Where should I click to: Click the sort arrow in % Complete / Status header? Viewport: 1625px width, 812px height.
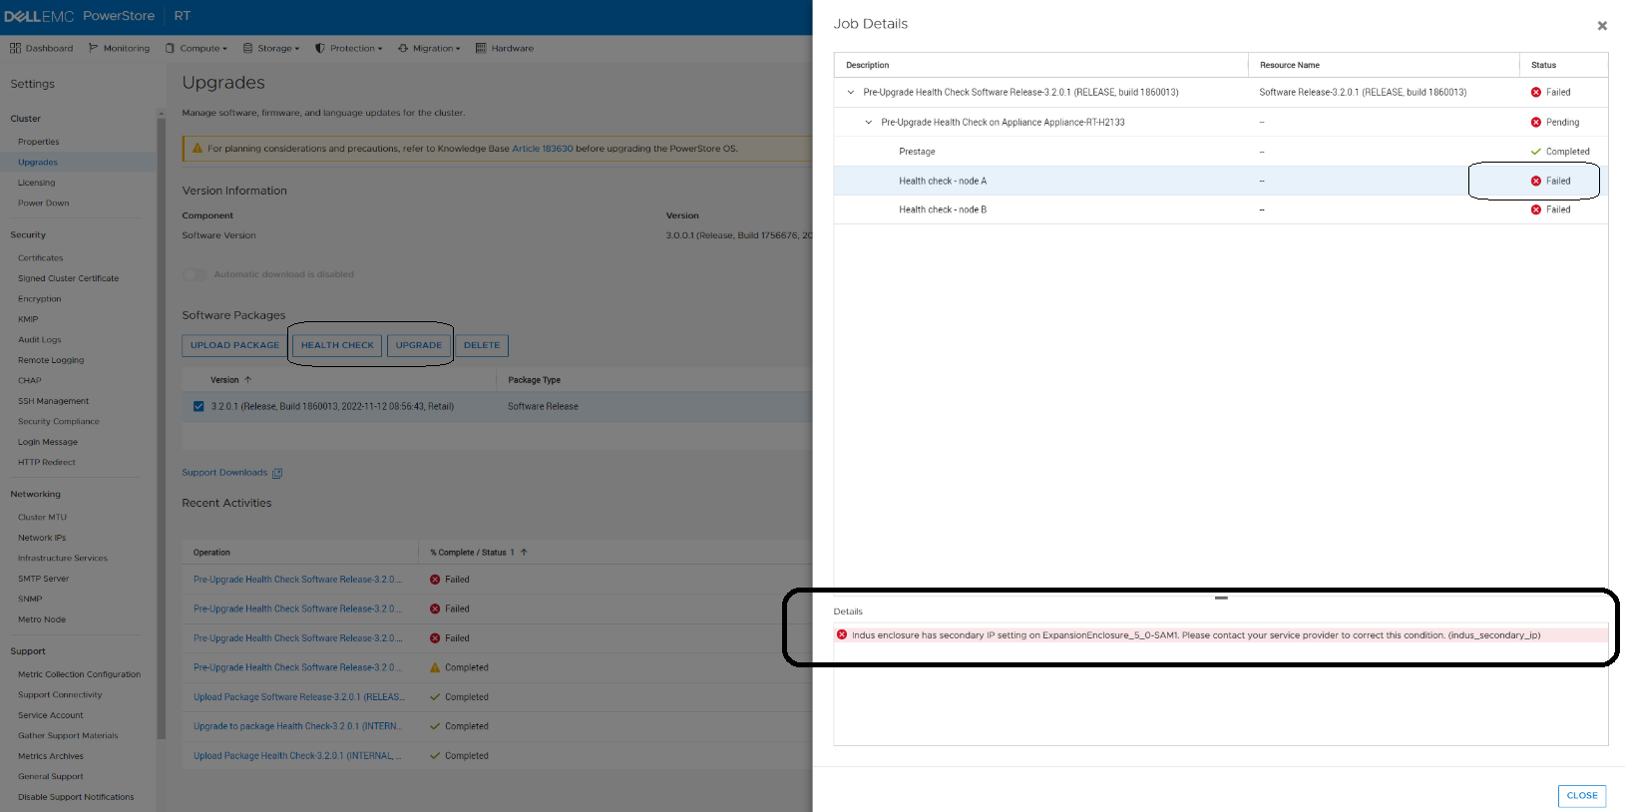[x=524, y=553]
